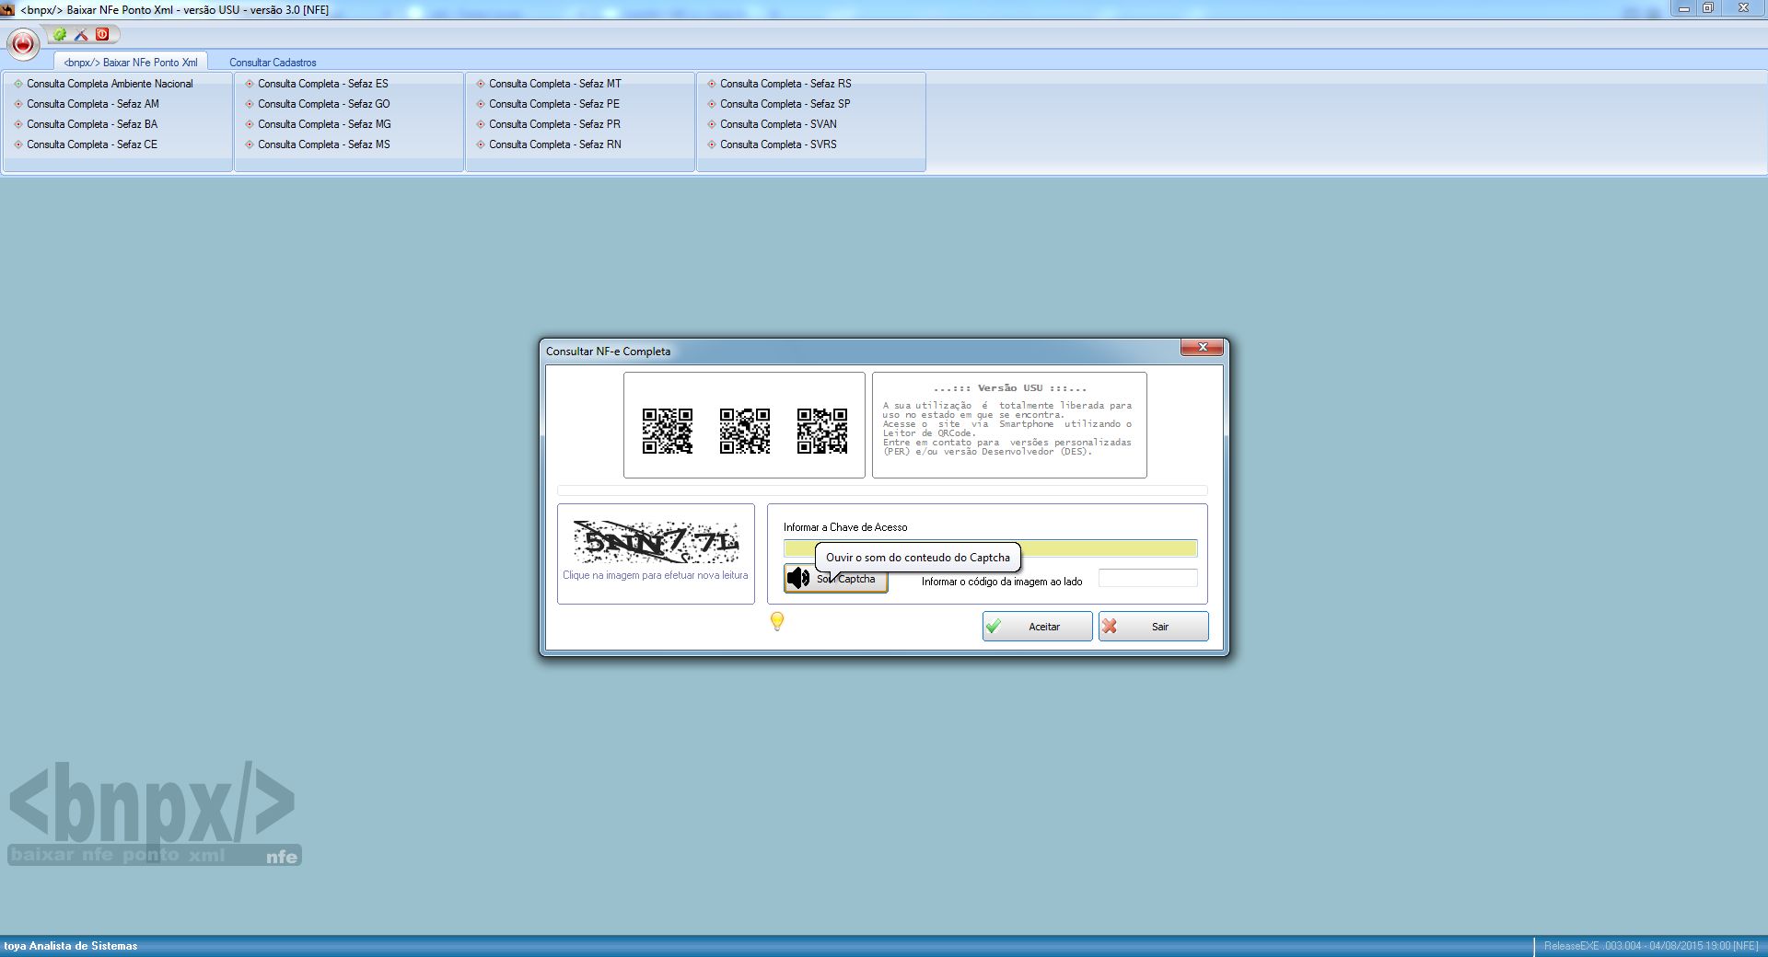Click 'toya Analista de Sistemas' in status bar
The width and height of the screenshot is (1768, 957).
tap(71, 946)
